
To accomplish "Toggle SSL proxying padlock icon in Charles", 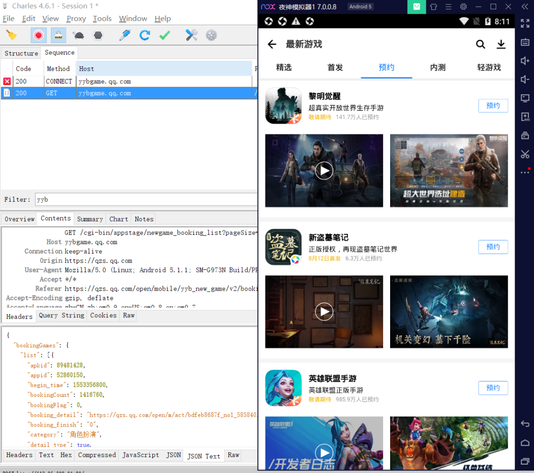I will 58,35.
